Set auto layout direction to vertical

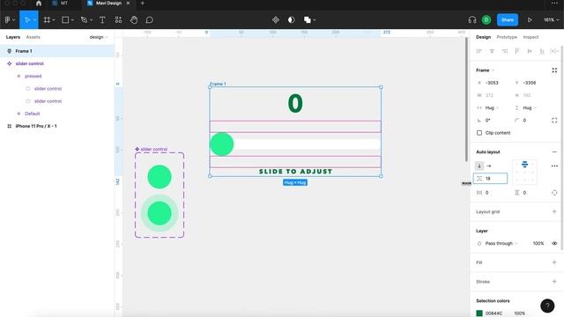coord(479,166)
